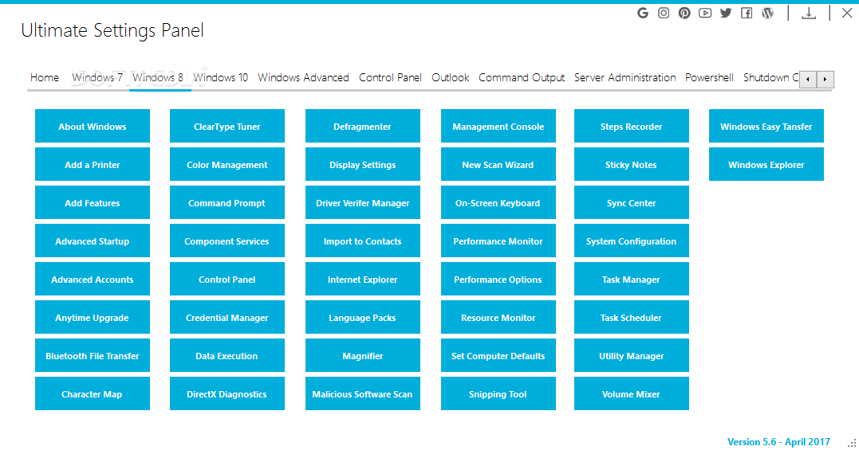Open Language Packs
This screenshot has width=859, height=450.
(x=363, y=318)
